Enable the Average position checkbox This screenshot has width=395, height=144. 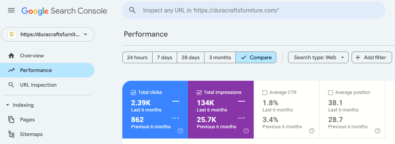(330, 92)
